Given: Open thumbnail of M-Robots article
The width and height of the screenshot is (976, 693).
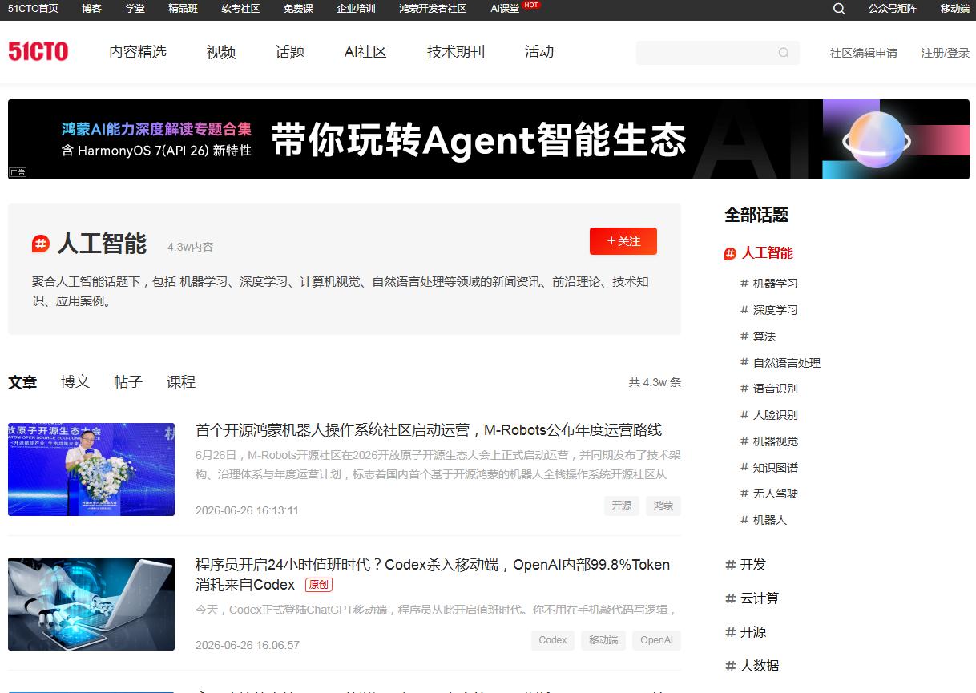Looking at the screenshot, I should 91,469.
